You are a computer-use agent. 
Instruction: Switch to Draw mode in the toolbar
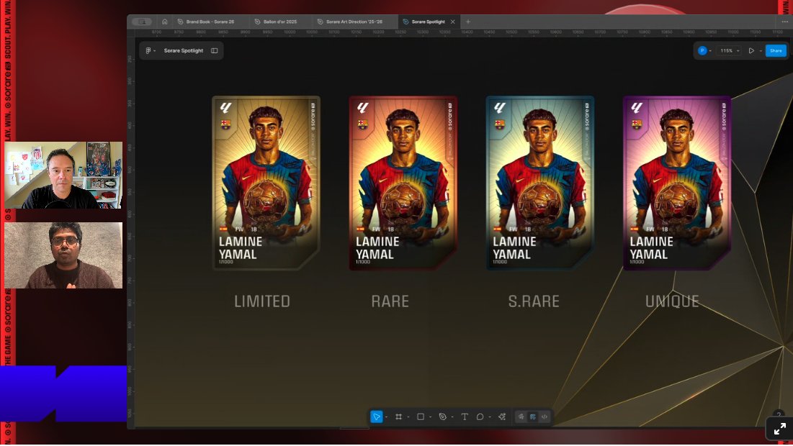point(521,417)
